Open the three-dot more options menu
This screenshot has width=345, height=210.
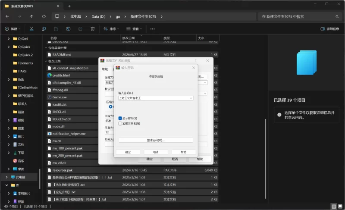(x=153, y=29)
